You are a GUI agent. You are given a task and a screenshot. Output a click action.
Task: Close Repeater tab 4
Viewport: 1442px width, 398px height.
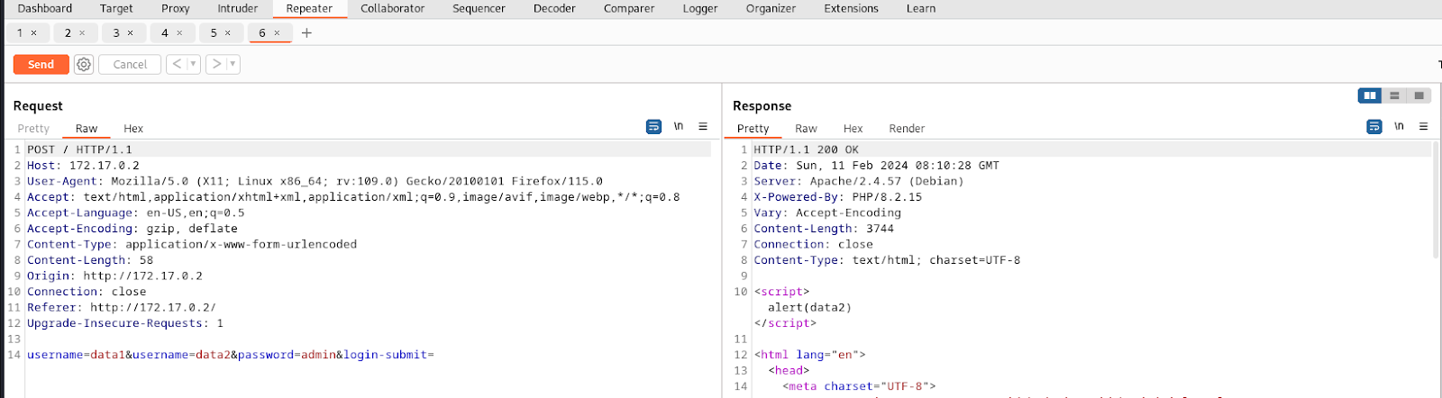click(179, 33)
